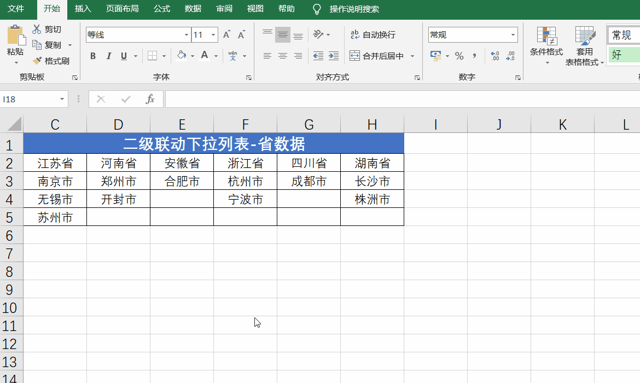Apply percent style in the 数字 group
Screen dimensions: 640x383
460,55
